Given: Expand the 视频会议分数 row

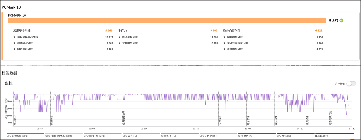Looking at the screenshot, I should (x=14, y=43).
